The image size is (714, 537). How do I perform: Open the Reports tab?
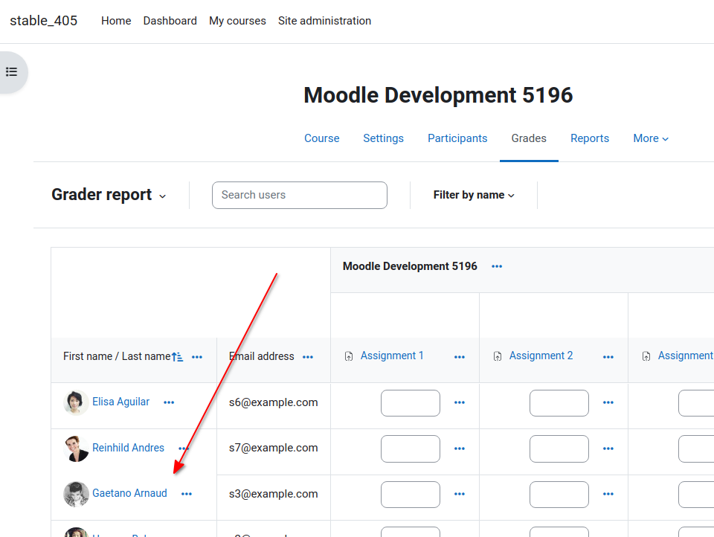click(590, 138)
